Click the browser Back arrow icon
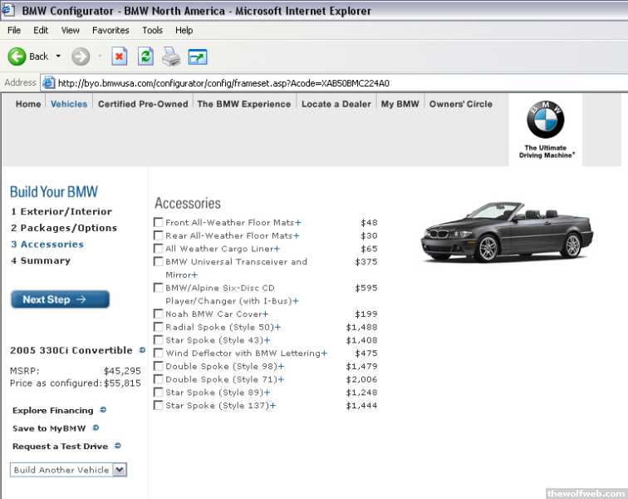This screenshot has width=628, height=499. [17, 57]
